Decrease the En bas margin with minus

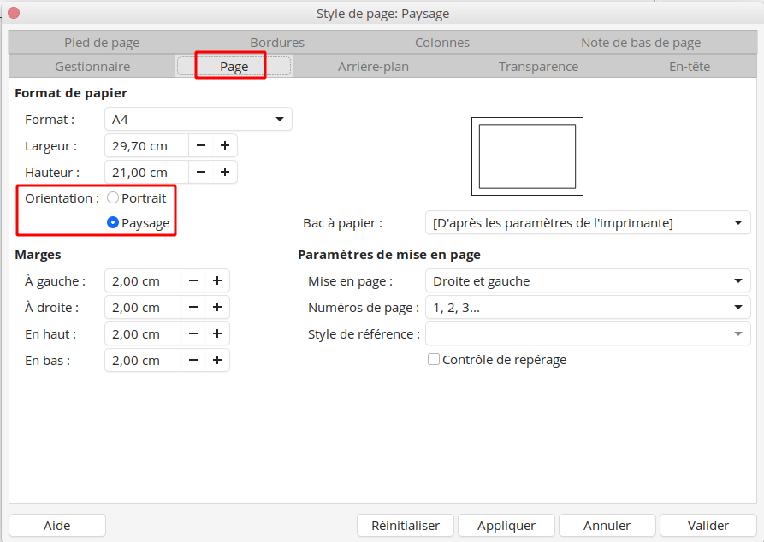coord(193,360)
